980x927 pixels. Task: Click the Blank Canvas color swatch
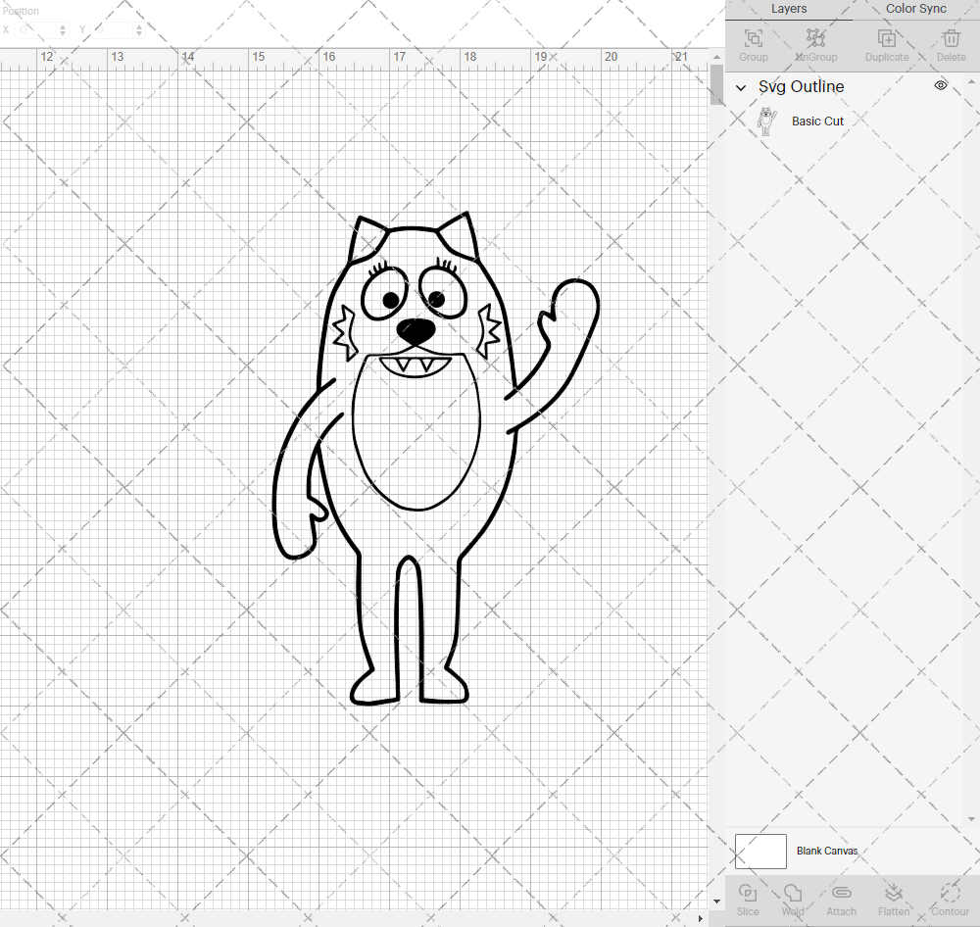click(760, 851)
